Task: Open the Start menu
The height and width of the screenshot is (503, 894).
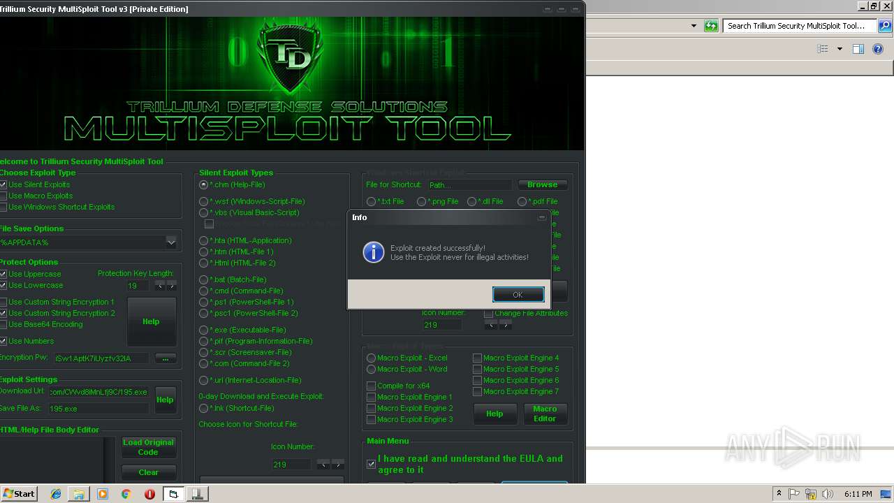Action: tap(19, 493)
